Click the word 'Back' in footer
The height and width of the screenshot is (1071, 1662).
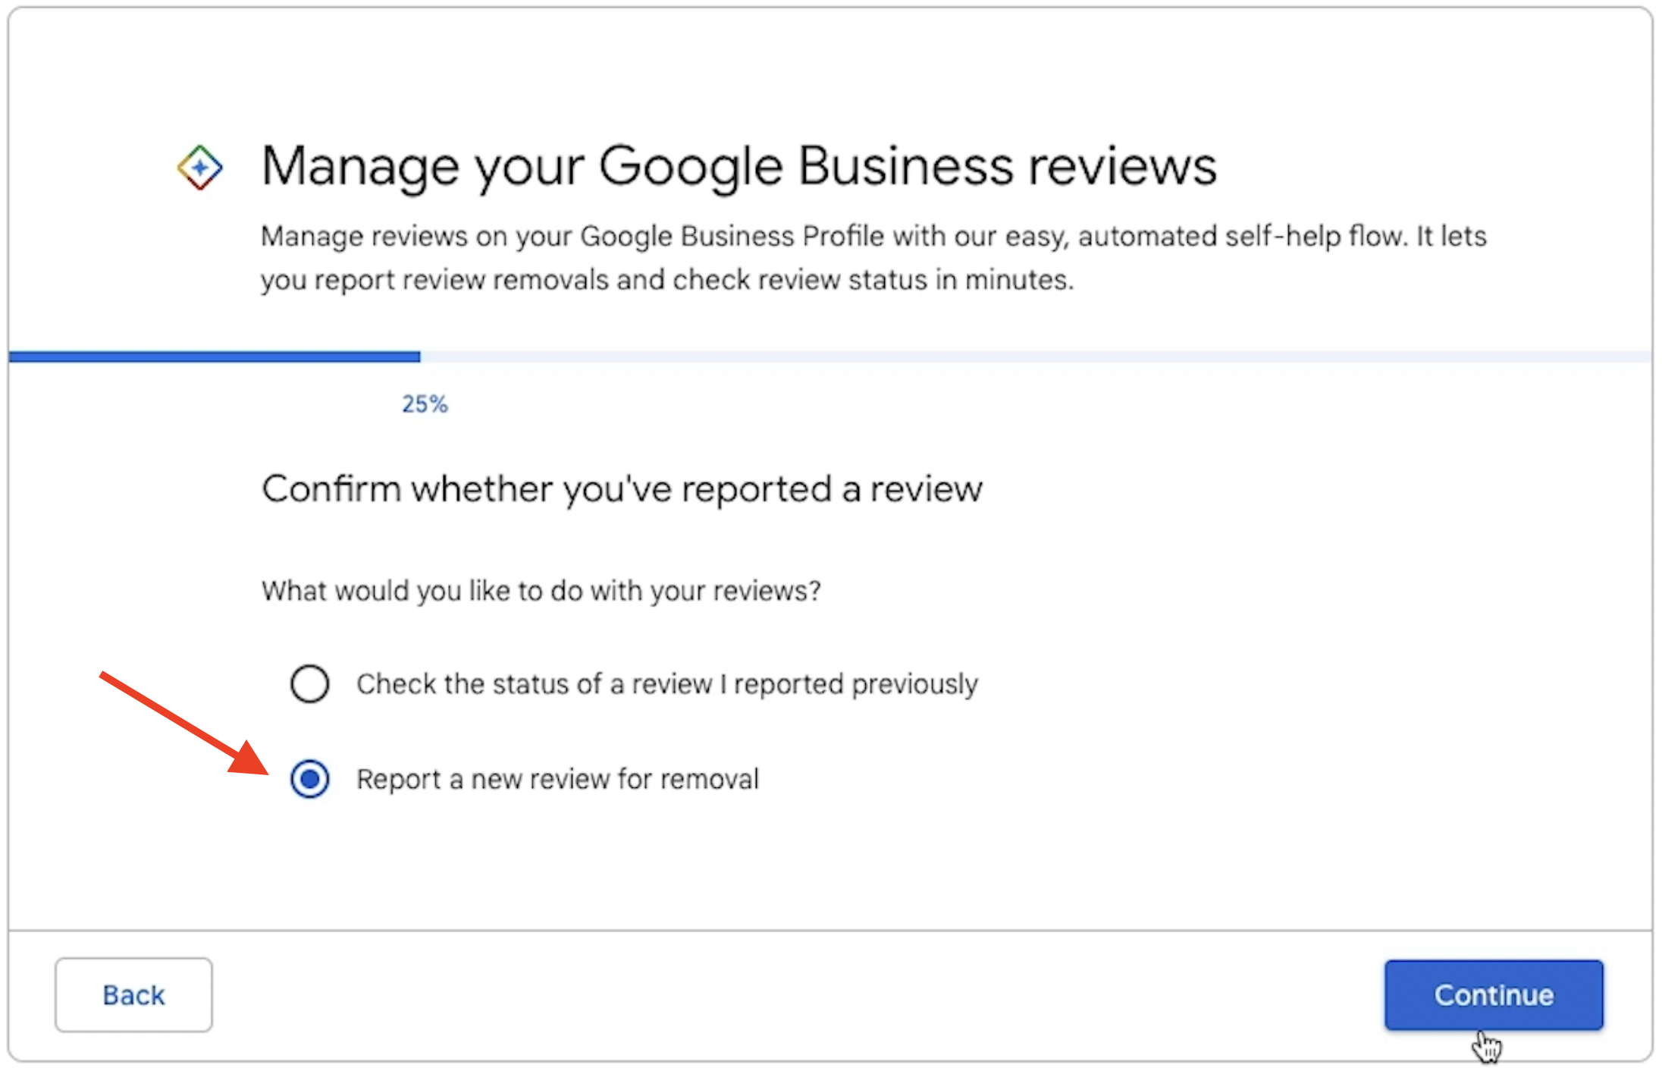pos(133,994)
